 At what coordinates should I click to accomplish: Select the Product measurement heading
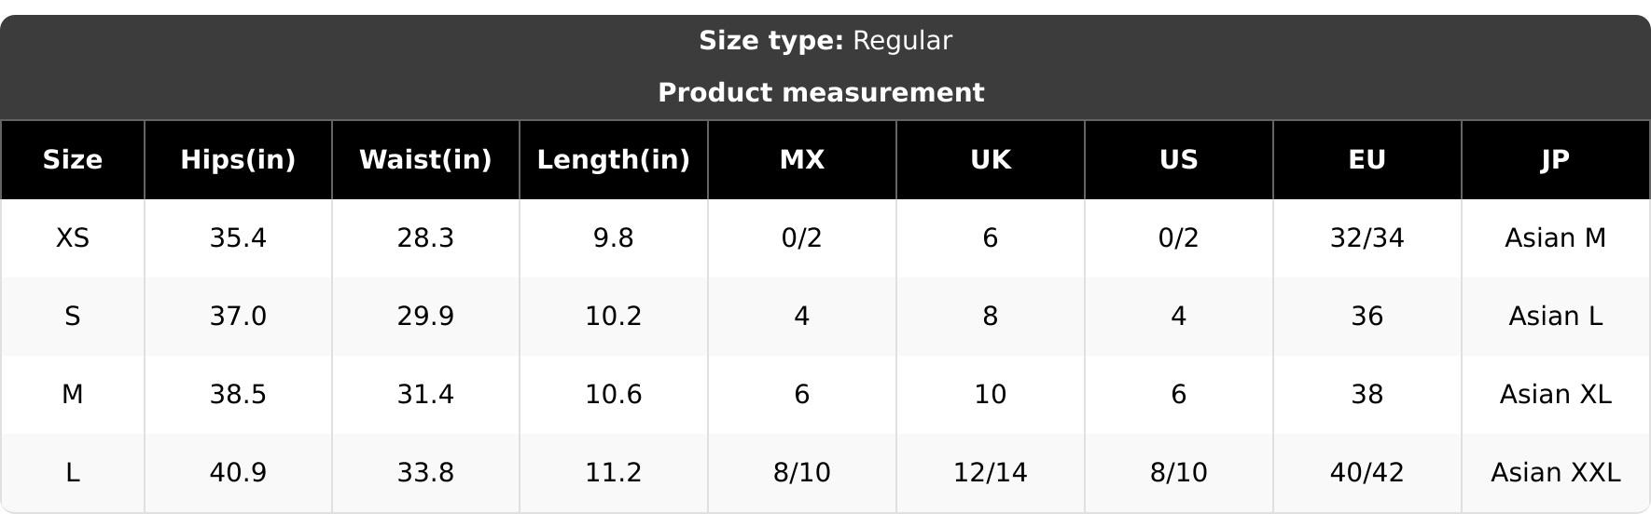tap(821, 93)
